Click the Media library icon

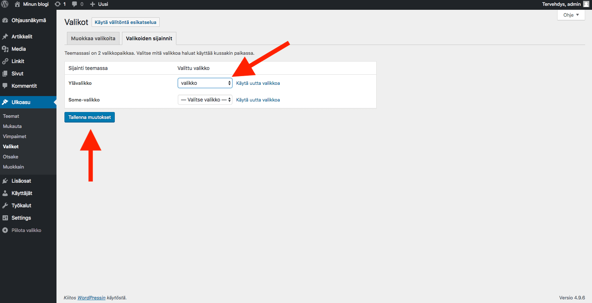click(5, 49)
